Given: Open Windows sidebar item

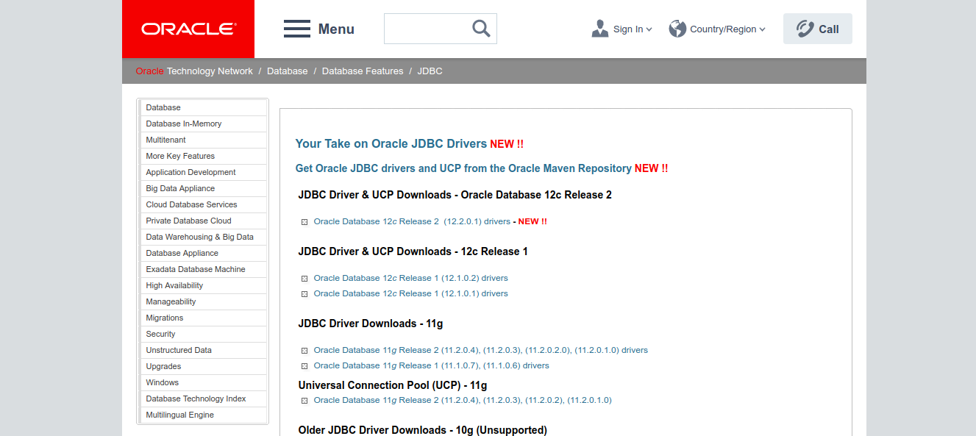Looking at the screenshot, I should pos(204,382).
